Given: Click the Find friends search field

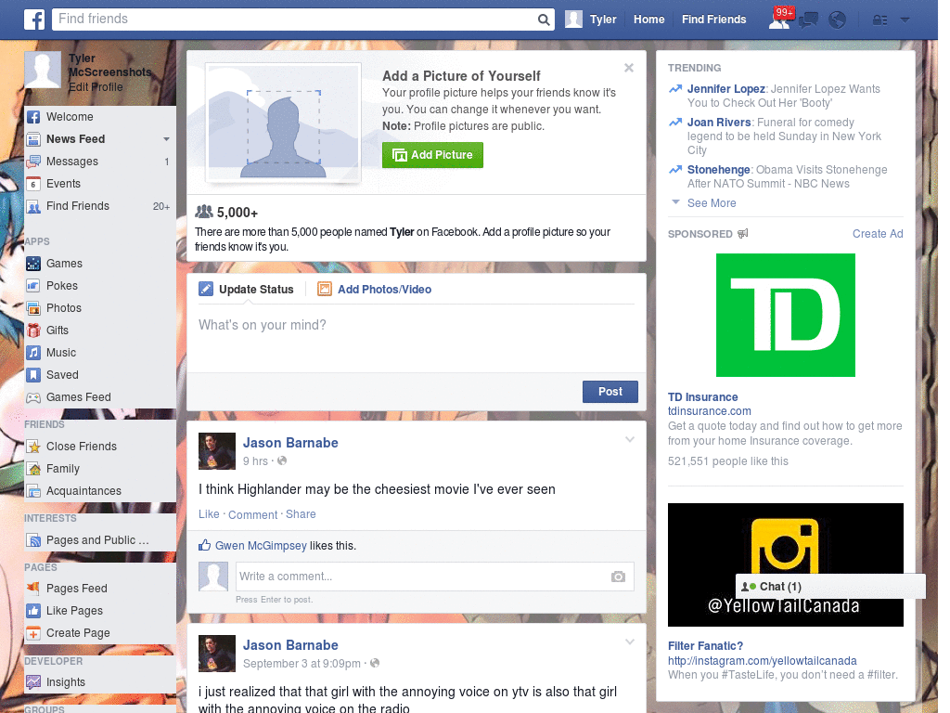Looking at the screenshot, I should coord(295,19).
